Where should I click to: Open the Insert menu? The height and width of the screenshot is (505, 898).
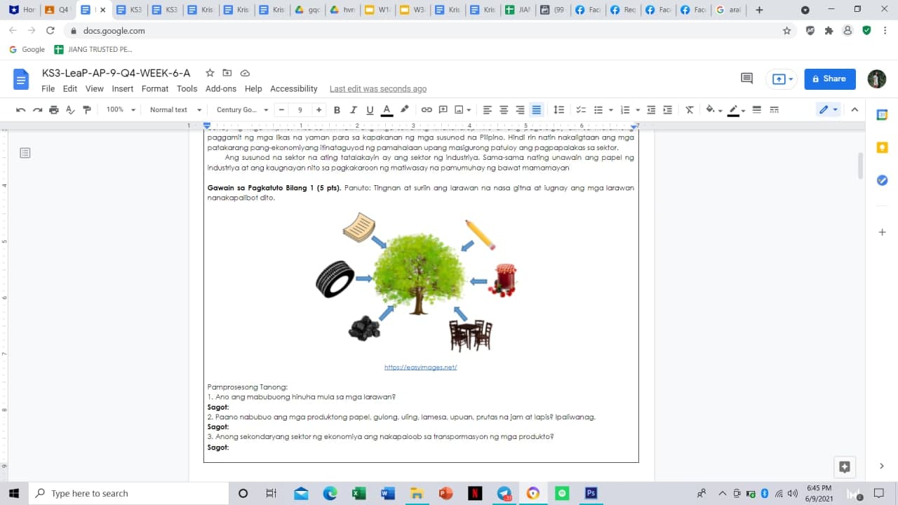pos(123,89)
